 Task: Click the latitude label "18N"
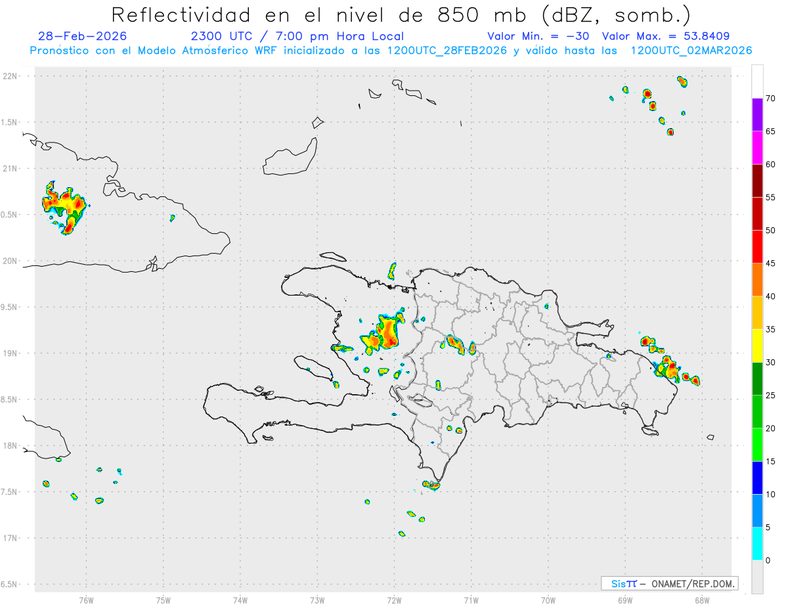coord(10,446)
